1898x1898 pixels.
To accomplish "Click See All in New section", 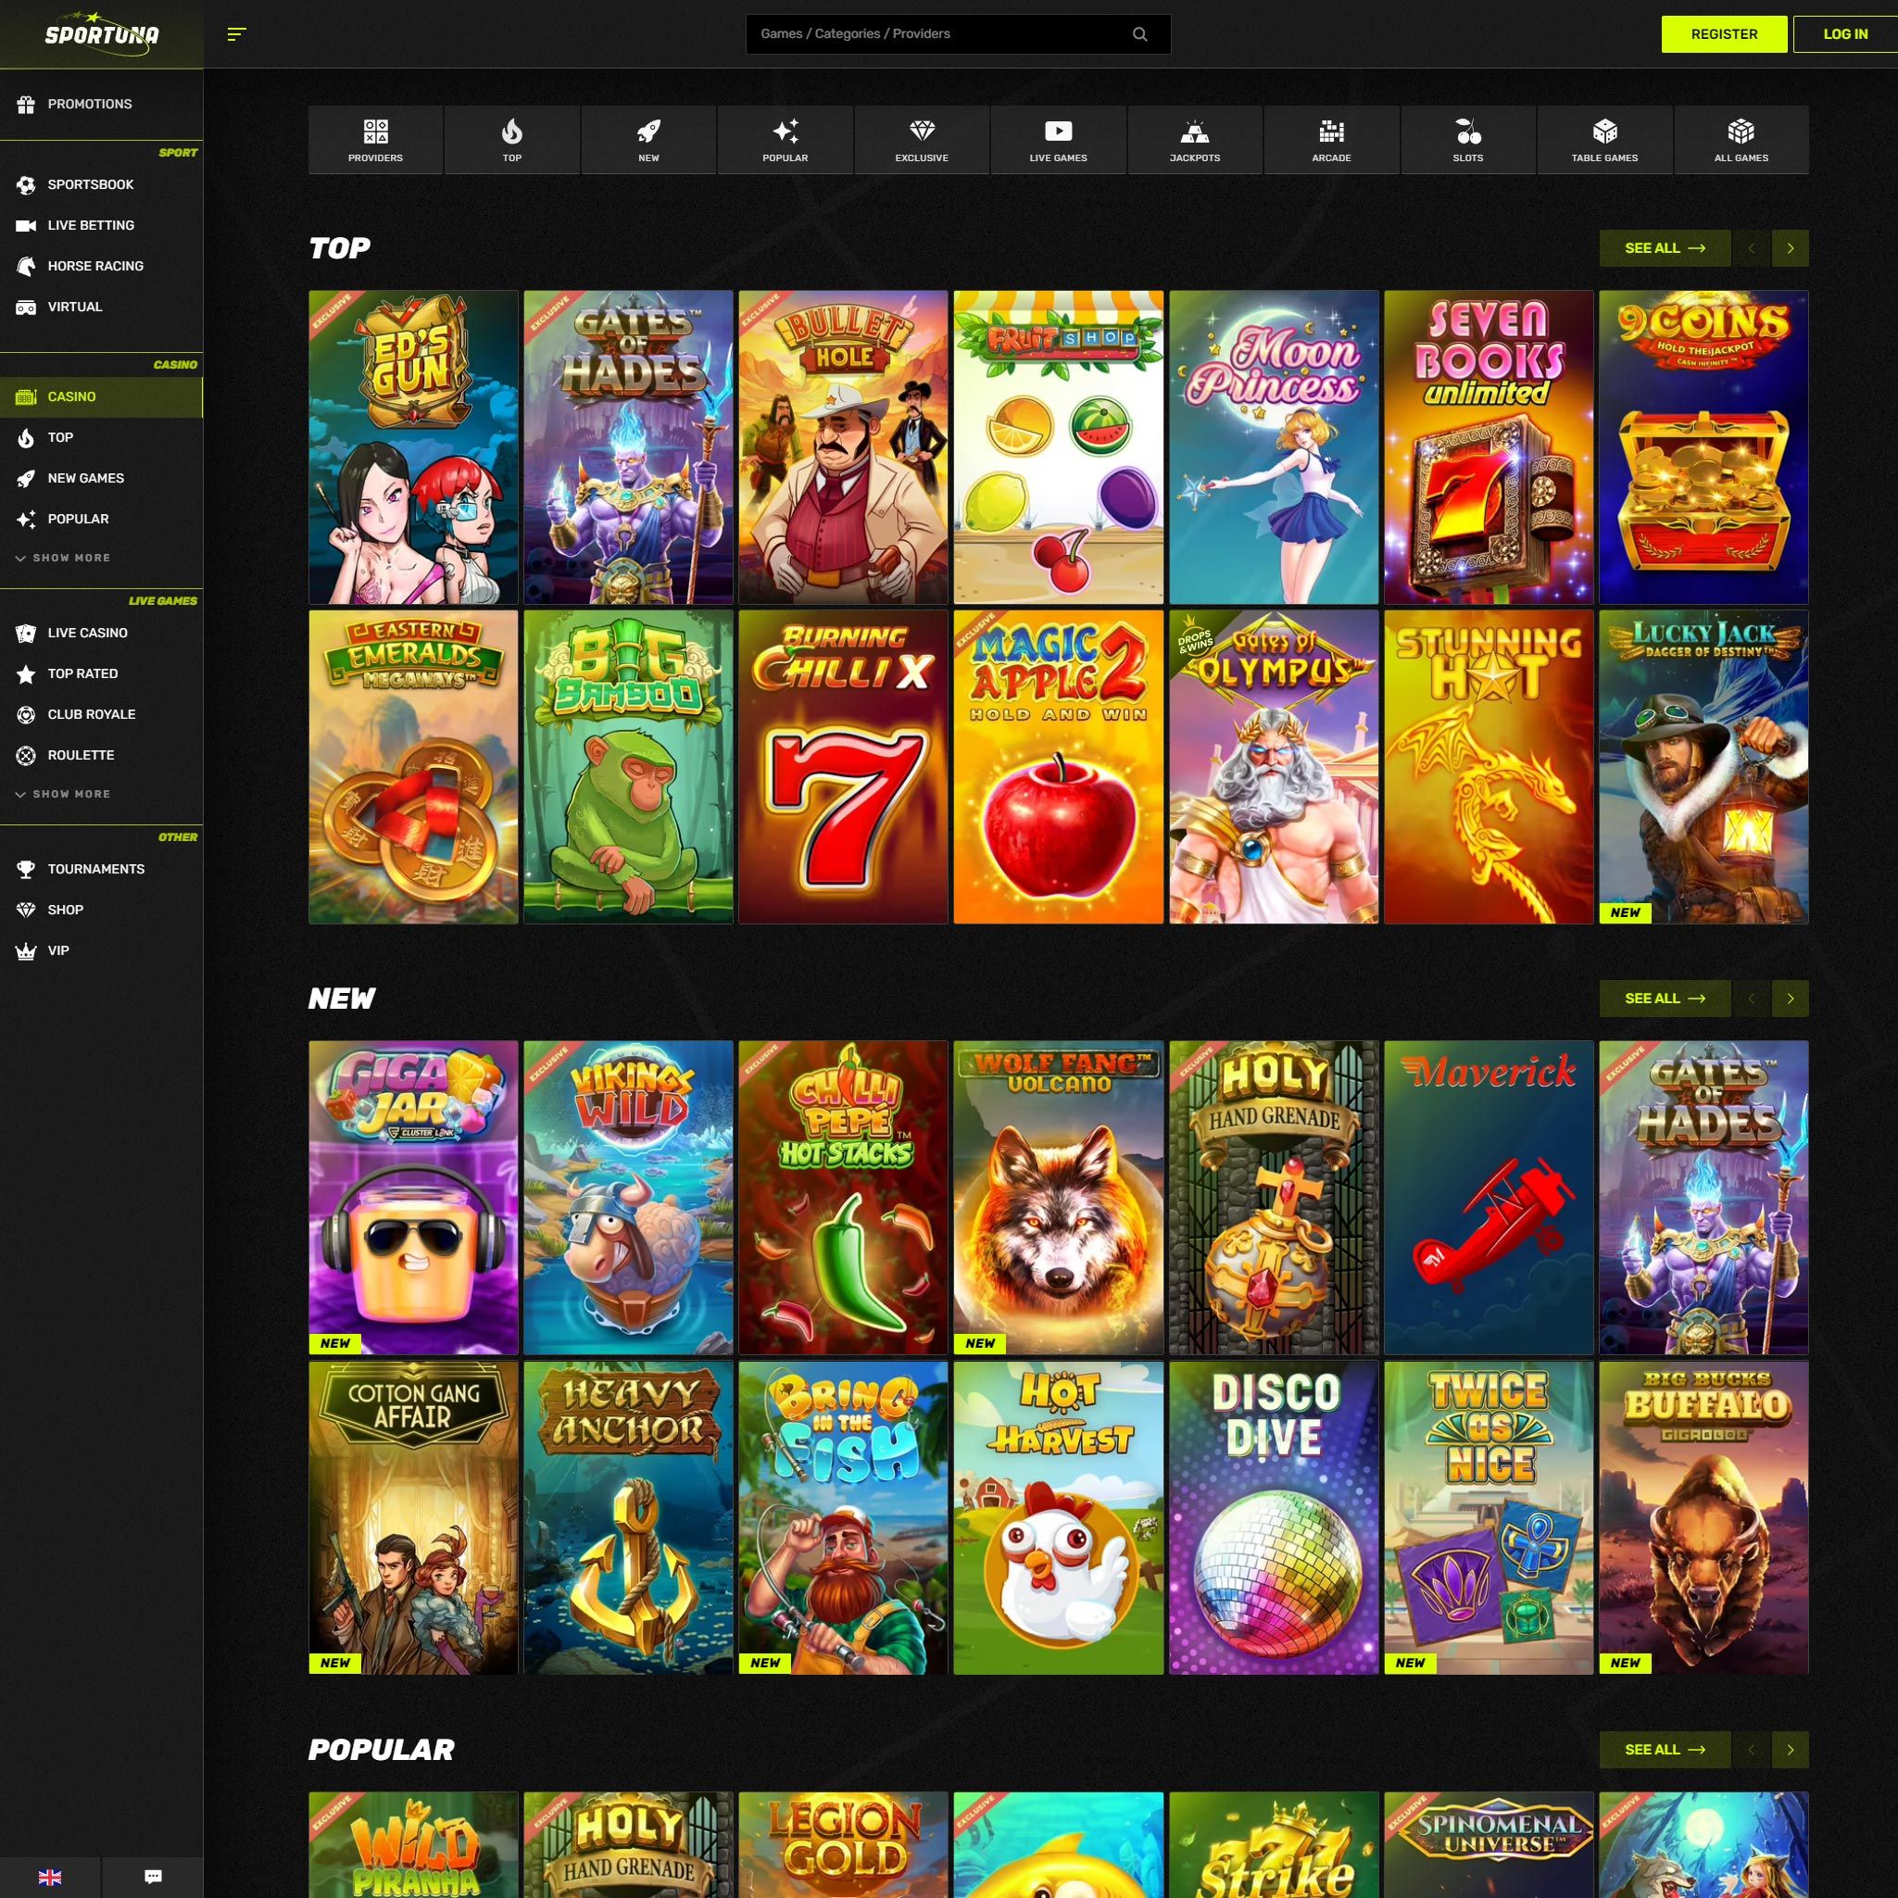I will pos(1665,999).
